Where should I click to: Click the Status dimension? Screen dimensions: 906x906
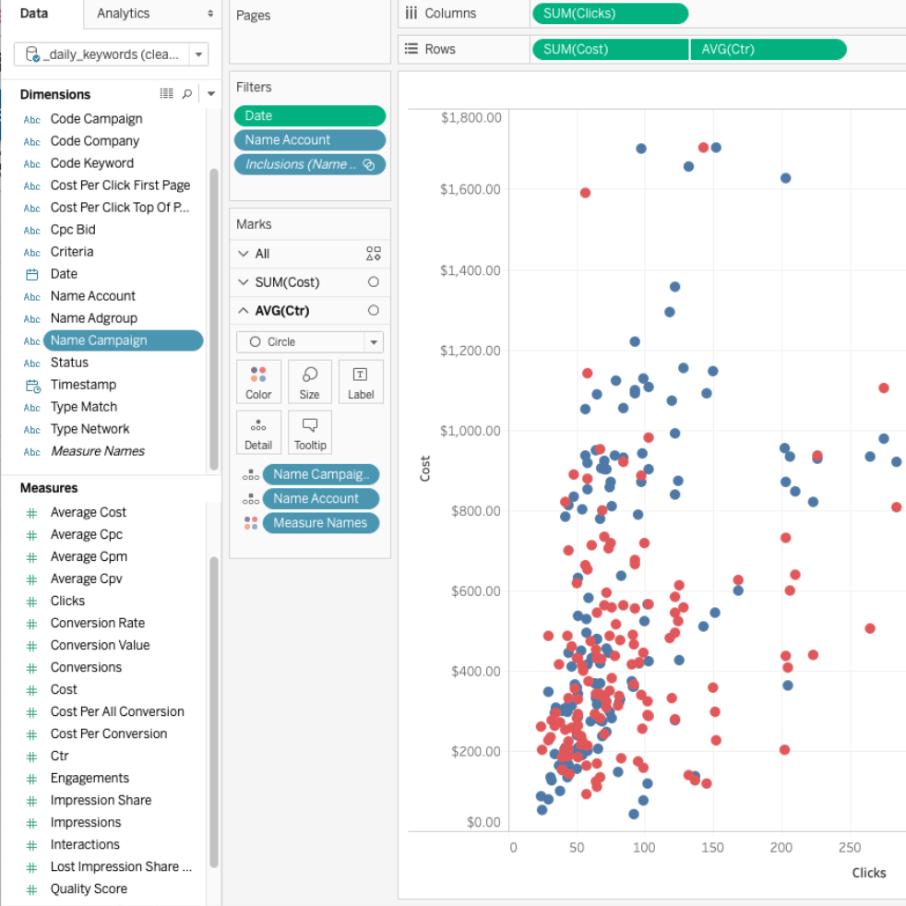click(69, 363)
